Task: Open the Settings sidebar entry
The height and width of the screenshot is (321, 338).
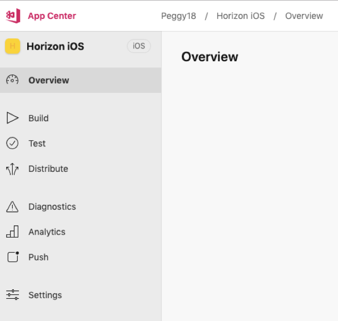Action: [81, 295]
